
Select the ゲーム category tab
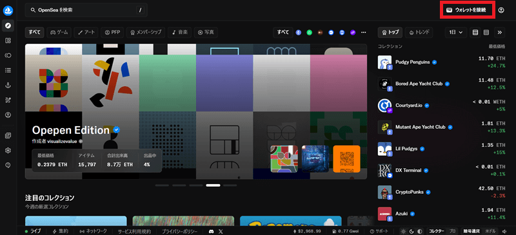coord(59,32)
